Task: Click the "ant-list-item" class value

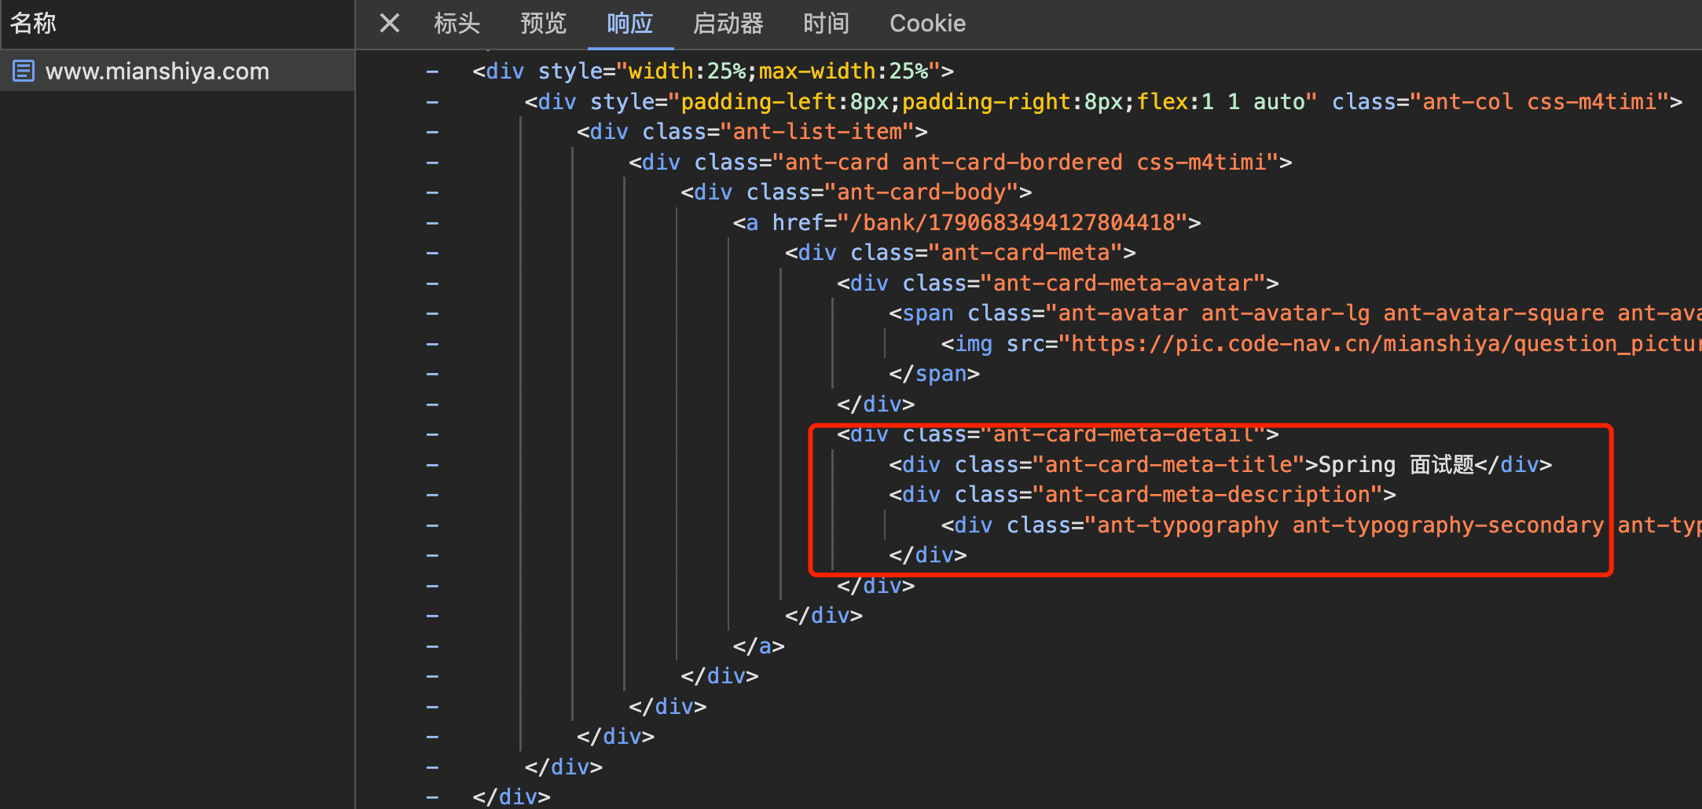Action: pyautogui.click(x=817, y=132)
